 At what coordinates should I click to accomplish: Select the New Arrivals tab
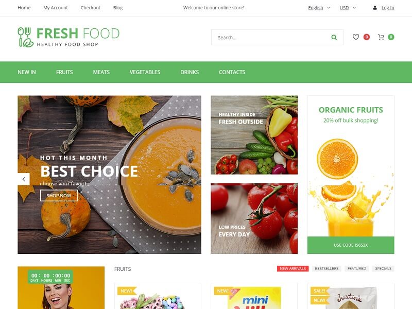click(x=293, y=268)
